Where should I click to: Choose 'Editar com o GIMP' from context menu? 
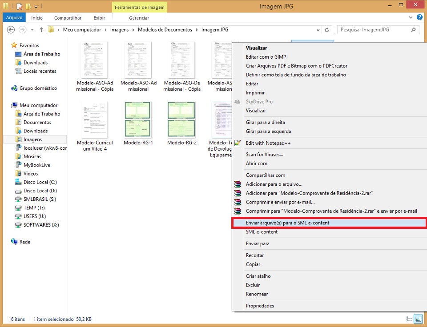(266, 57)
